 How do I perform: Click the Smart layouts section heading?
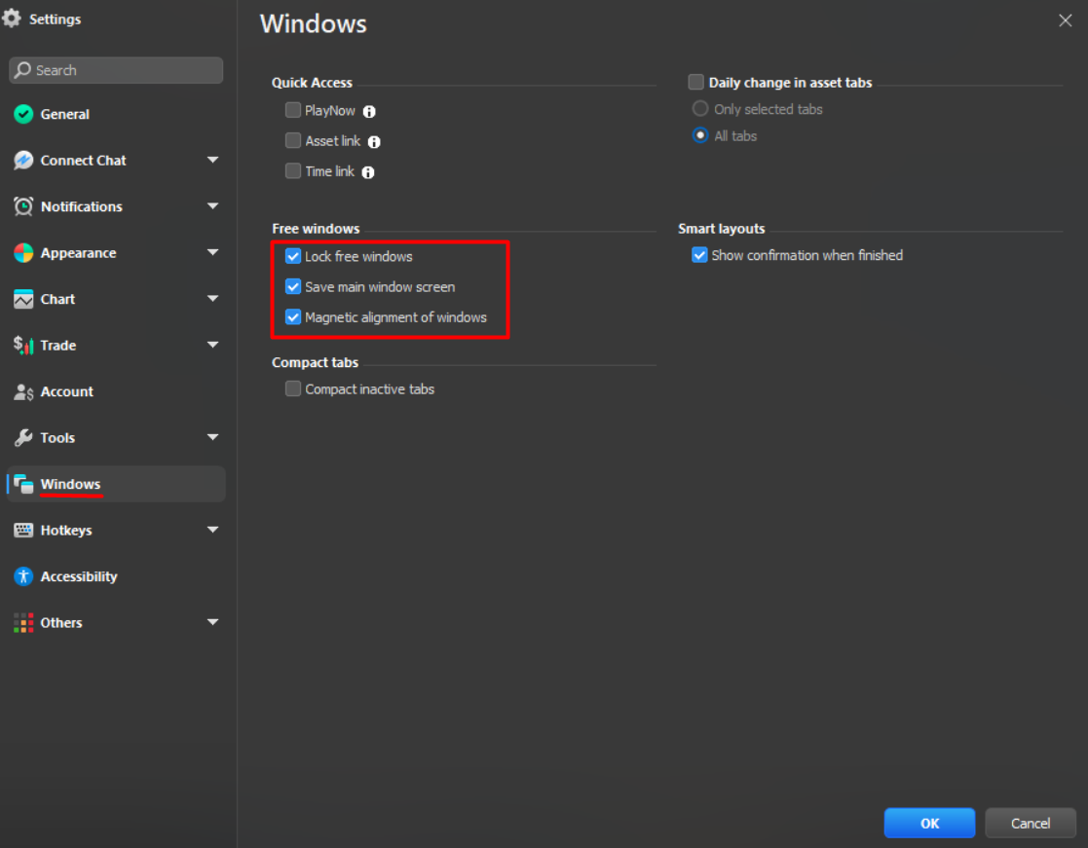click(722, 229)
